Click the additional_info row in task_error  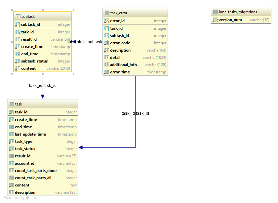point(135,64)
